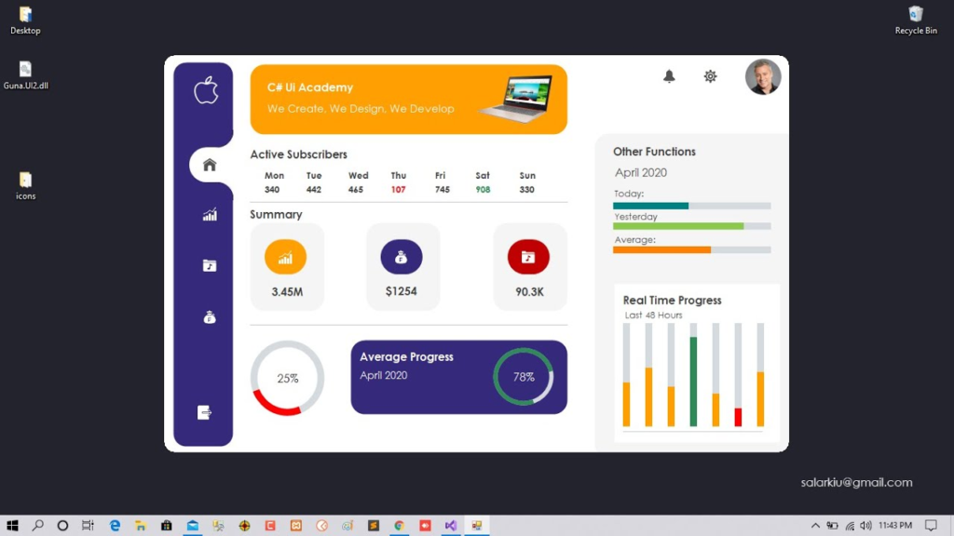Viewport: 954px width, 536px height.
Task: Click the laptop image in banner
Action: pos(516,99)
